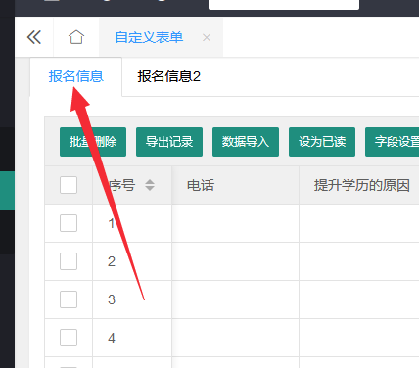Focus the white input field in top bar
419x368 pixels.
284,5
